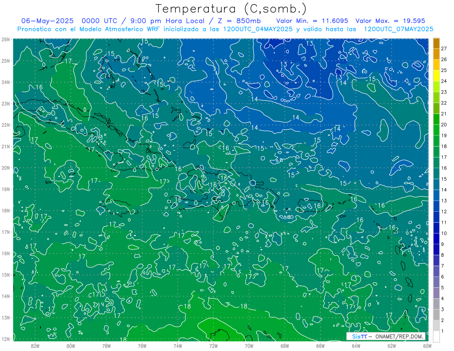Click the '64W' longitude axis label
454x351 pixels.
pos(356,346)
